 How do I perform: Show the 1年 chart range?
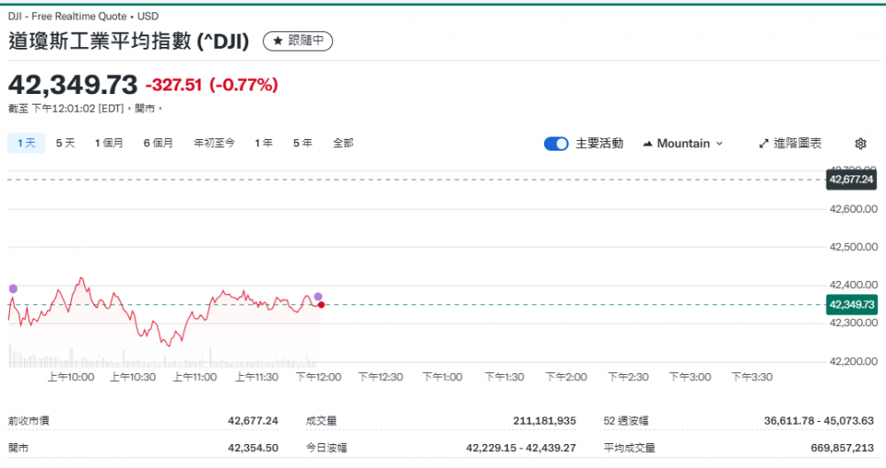(263, 143)
